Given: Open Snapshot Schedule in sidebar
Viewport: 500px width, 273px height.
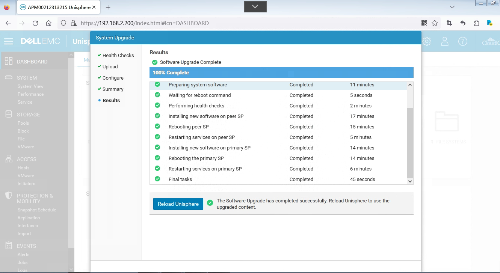Looking at the screenshot, I should [x=37, y=210].
